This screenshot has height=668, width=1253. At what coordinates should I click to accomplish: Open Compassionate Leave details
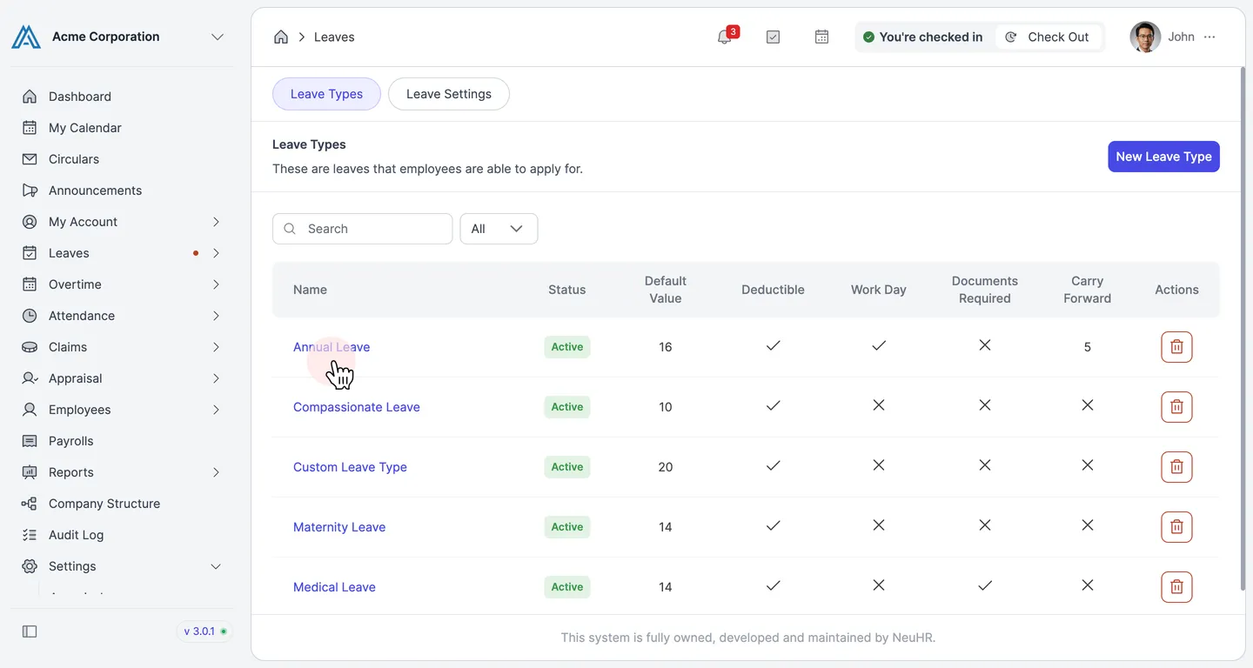[x=357, y=407]
